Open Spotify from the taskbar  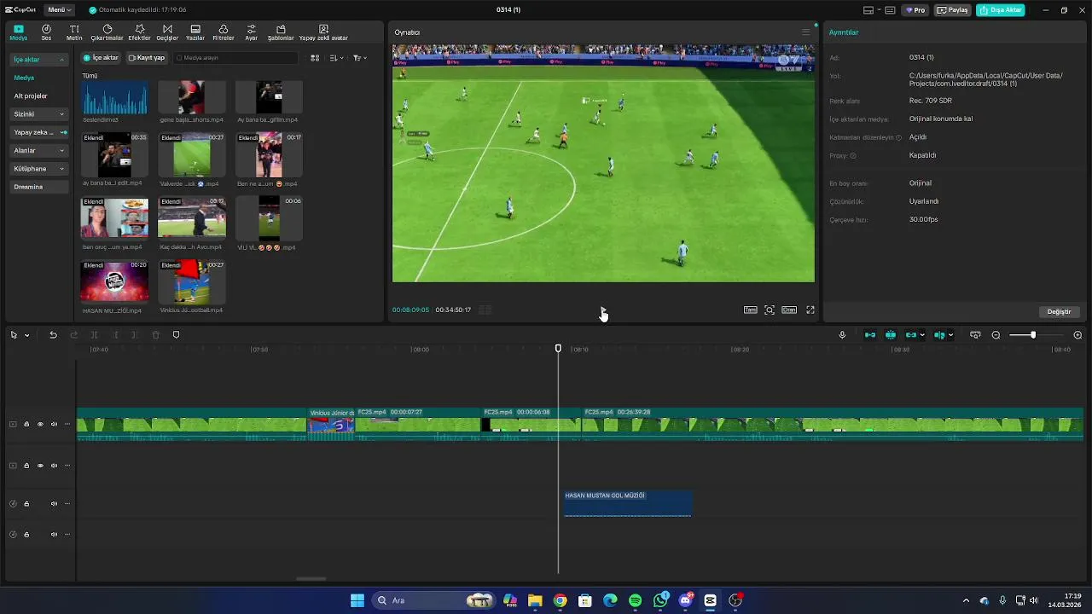click(x=635, y=600)
